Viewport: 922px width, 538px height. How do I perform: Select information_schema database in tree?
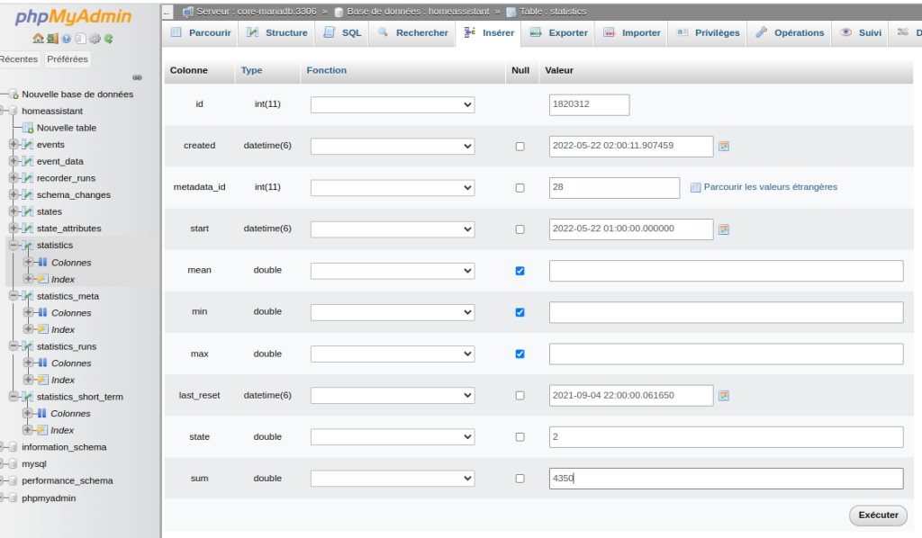click(64, 447)
